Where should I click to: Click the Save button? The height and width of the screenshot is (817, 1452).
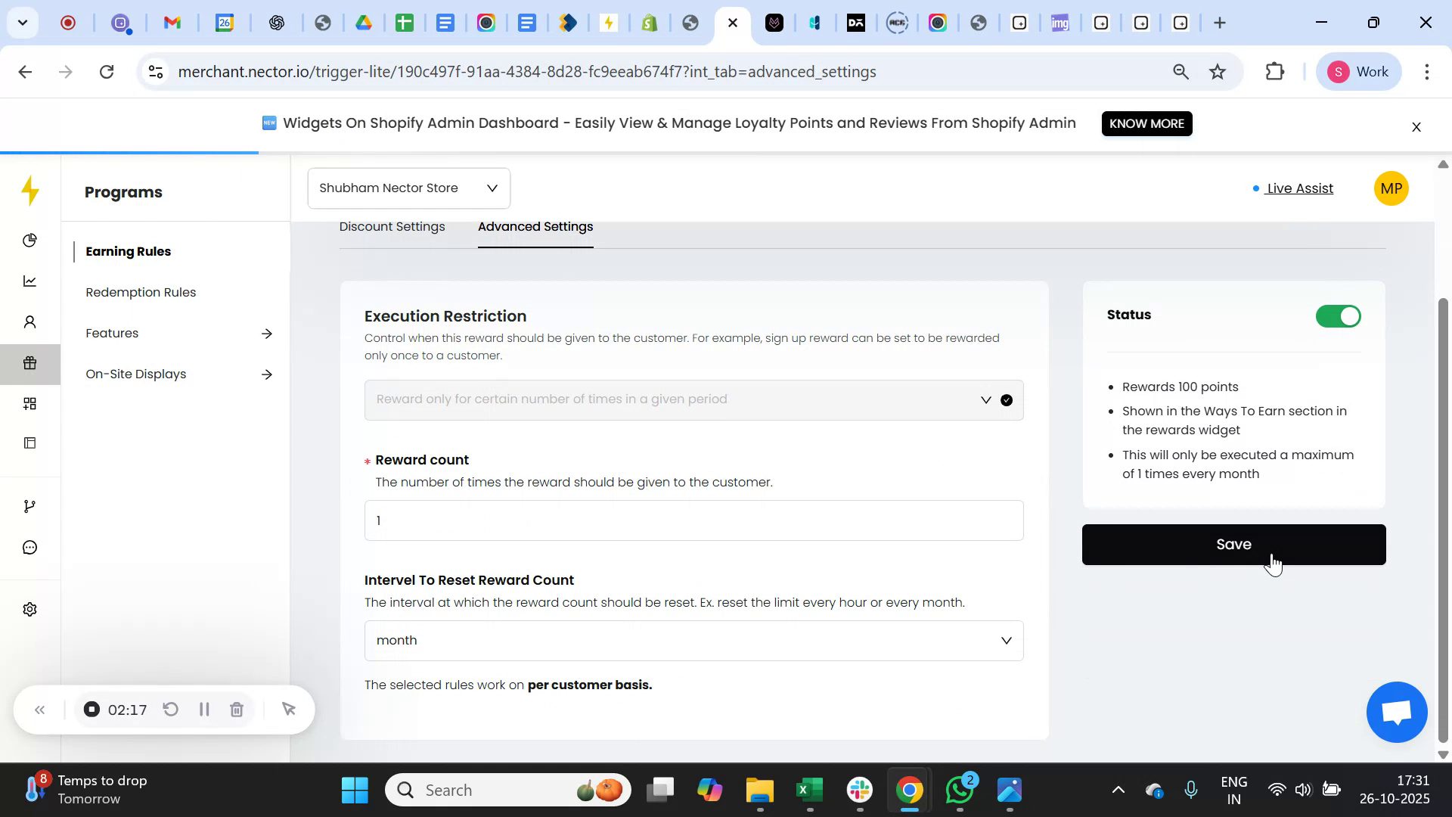[x=1233, y=544]
